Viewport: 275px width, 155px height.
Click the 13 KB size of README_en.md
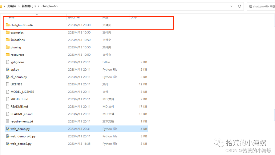click(143, 114)
